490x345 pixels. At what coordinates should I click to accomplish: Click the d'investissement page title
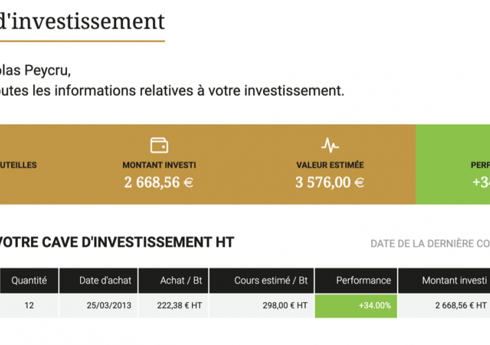click(82, 21)
